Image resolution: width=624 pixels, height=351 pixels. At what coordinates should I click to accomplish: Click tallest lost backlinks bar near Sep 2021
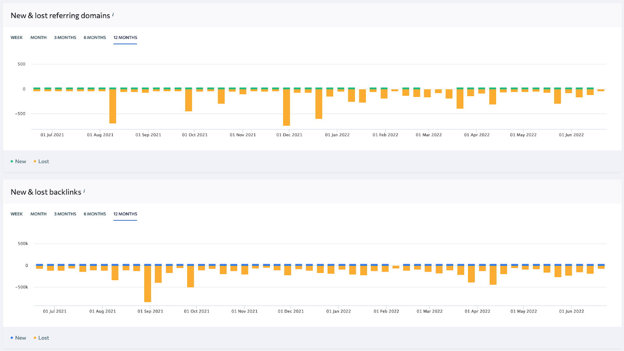coord(147,284)
